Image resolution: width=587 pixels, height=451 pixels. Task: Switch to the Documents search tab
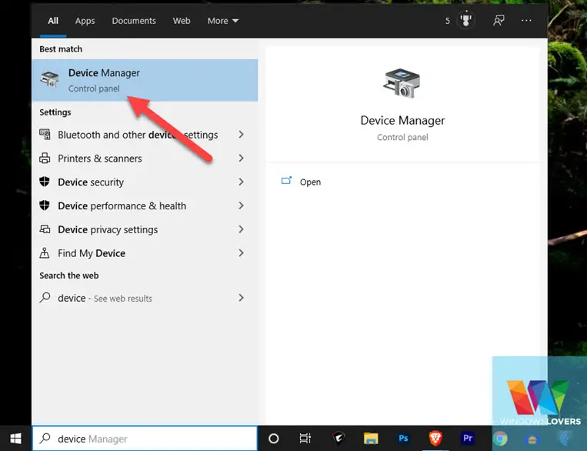click(134, 21)
